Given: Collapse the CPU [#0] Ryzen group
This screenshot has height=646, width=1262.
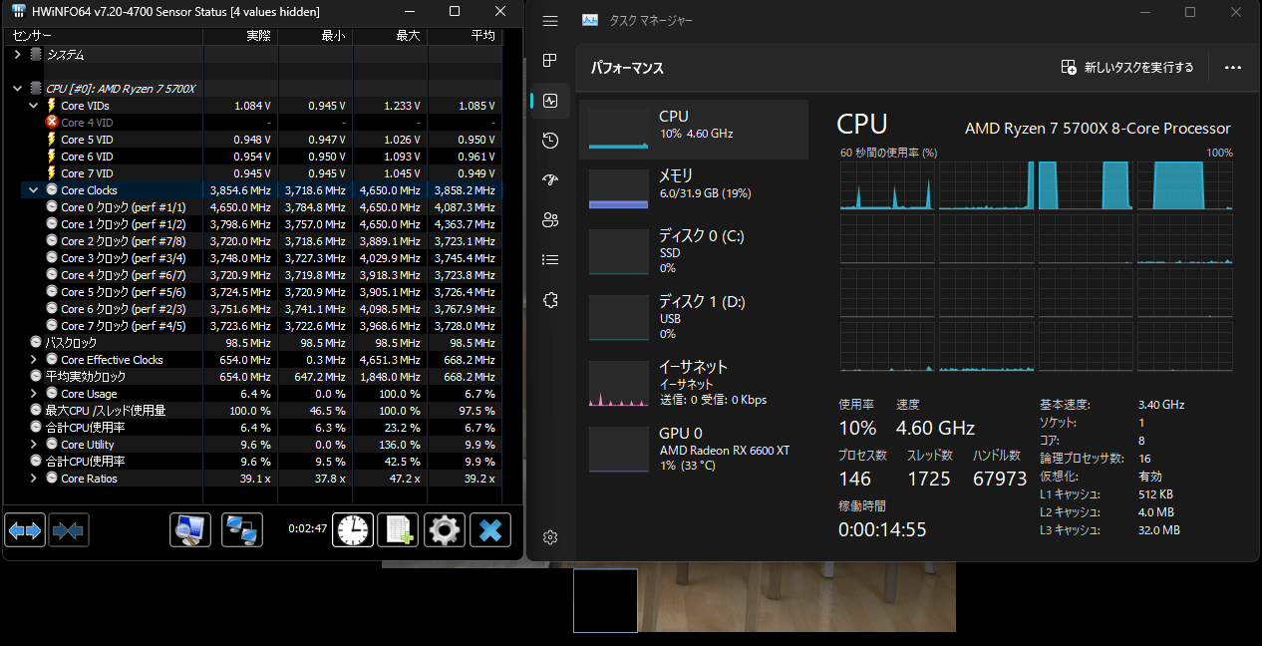Looking at the screenshot, I should 17,88.
